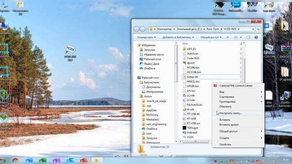Select Code-RUS file
Image resolution: width=292 pixels, height=164 pixels.
coord(193,58)
